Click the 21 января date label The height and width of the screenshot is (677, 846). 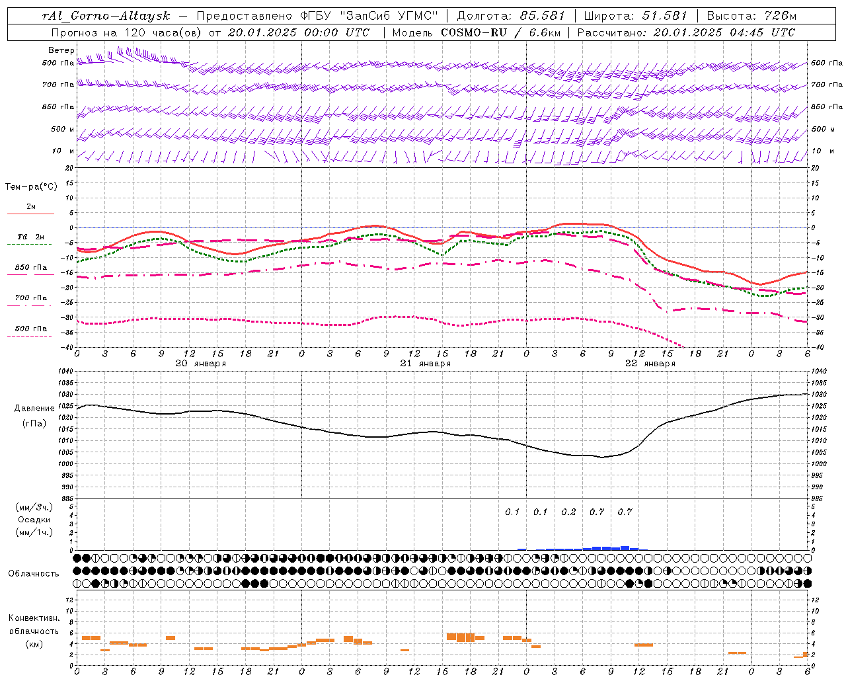(x=426, y=364)
